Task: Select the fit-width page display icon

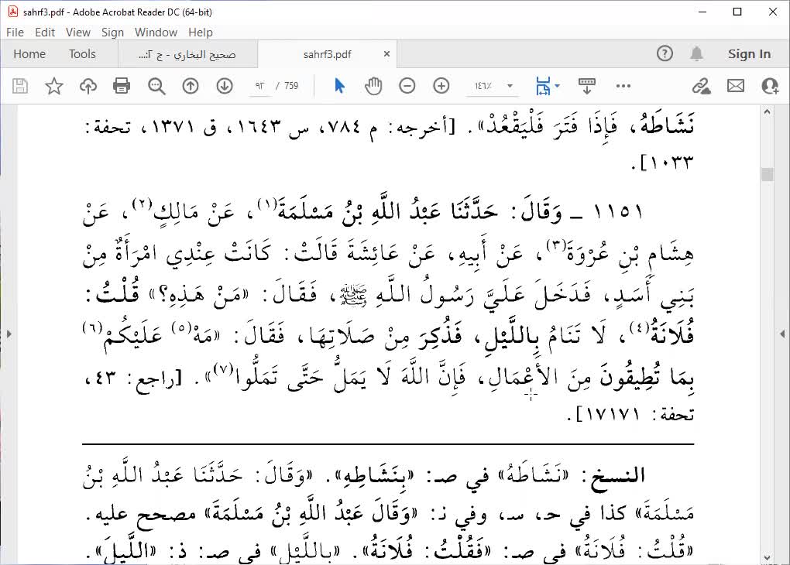Action: 543,86
